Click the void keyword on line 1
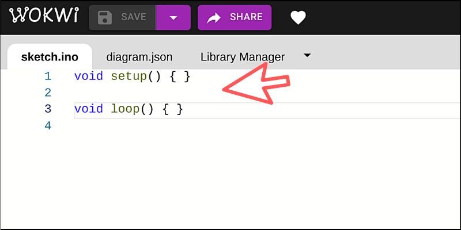This screenshot has height=230, width=461. (89, 76)
